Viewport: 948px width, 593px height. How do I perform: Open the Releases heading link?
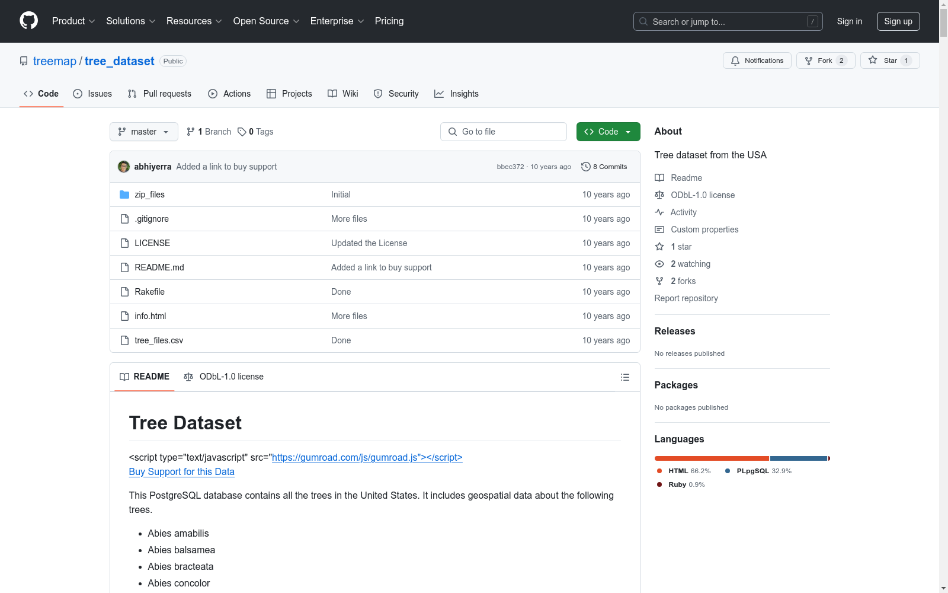pyautogui.click(x=675, y=331)
